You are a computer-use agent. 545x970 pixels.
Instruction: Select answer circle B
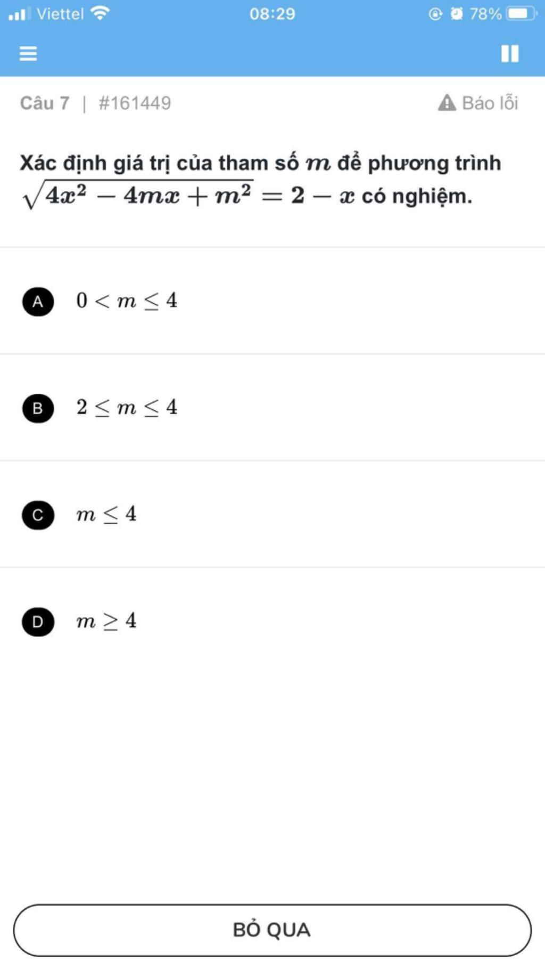(x=38, y=408)
